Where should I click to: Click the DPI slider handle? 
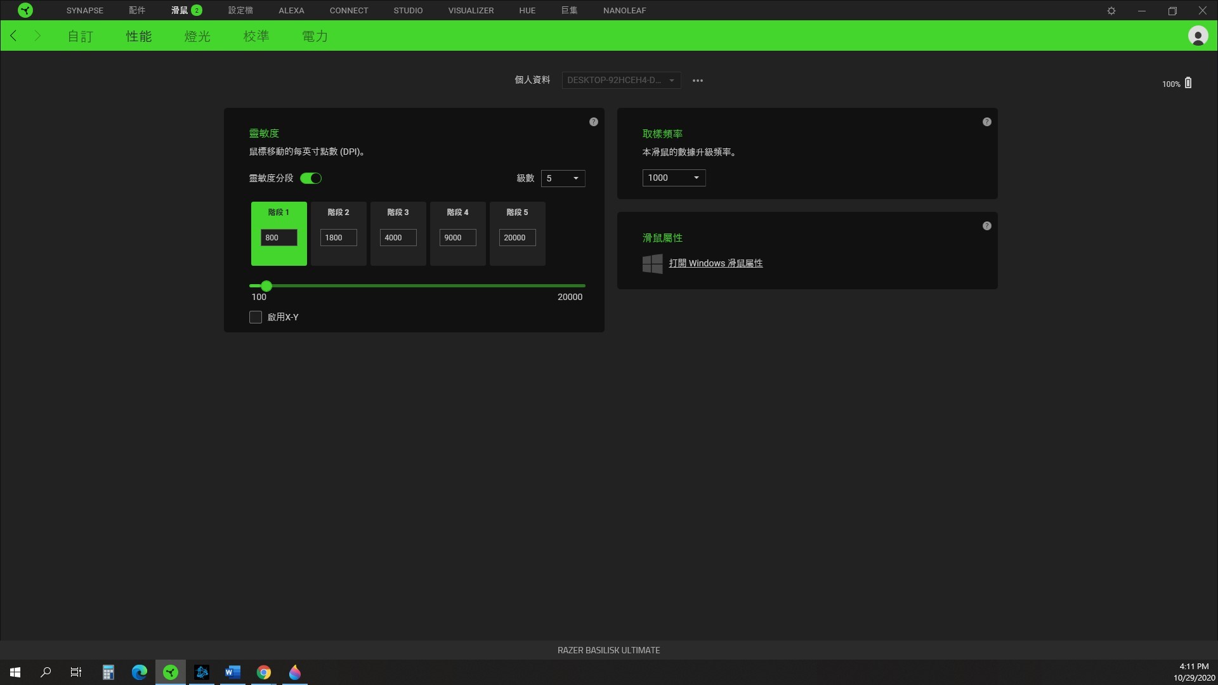(x=266, y=286)
